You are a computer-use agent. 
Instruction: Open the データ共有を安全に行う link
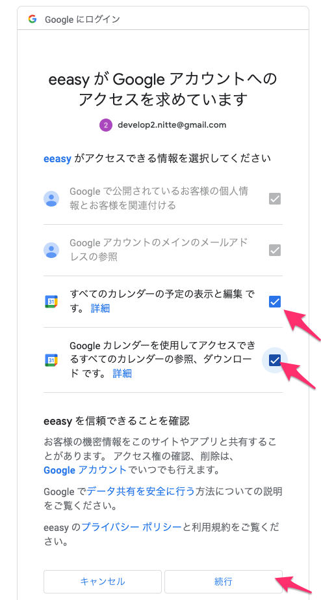(x=140, y=491)
